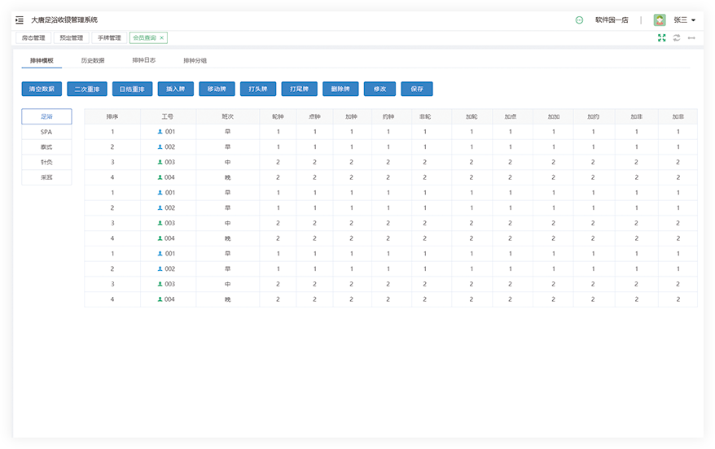Select SPA in the left category list

click(46, 132)
